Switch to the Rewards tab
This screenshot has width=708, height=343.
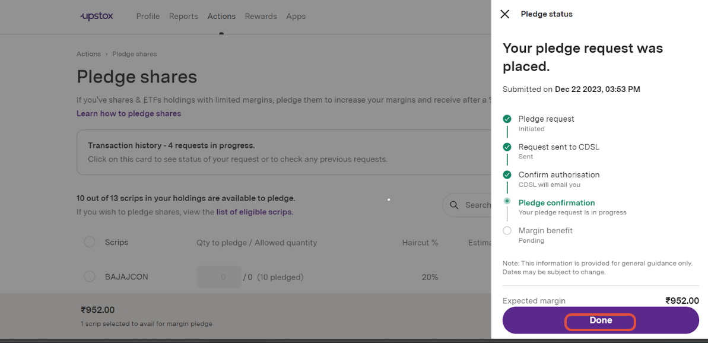pyautogui.click(x=261, y=16)
